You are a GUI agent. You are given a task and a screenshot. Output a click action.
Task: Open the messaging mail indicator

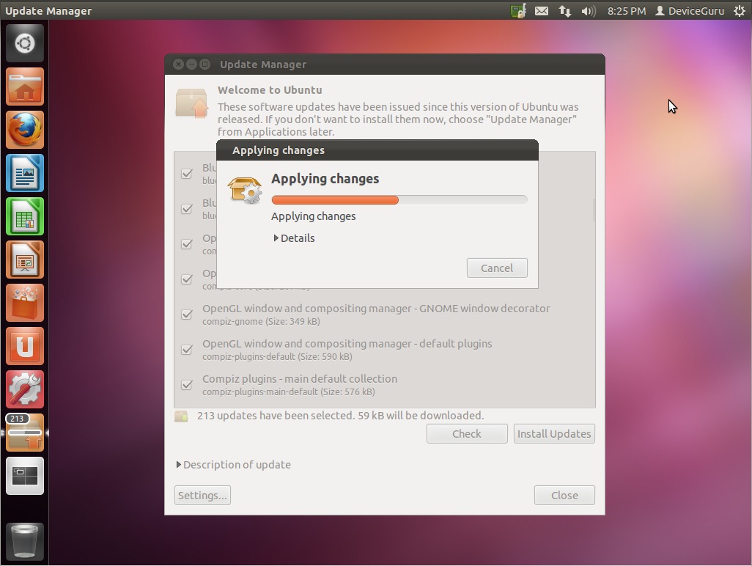542,10
